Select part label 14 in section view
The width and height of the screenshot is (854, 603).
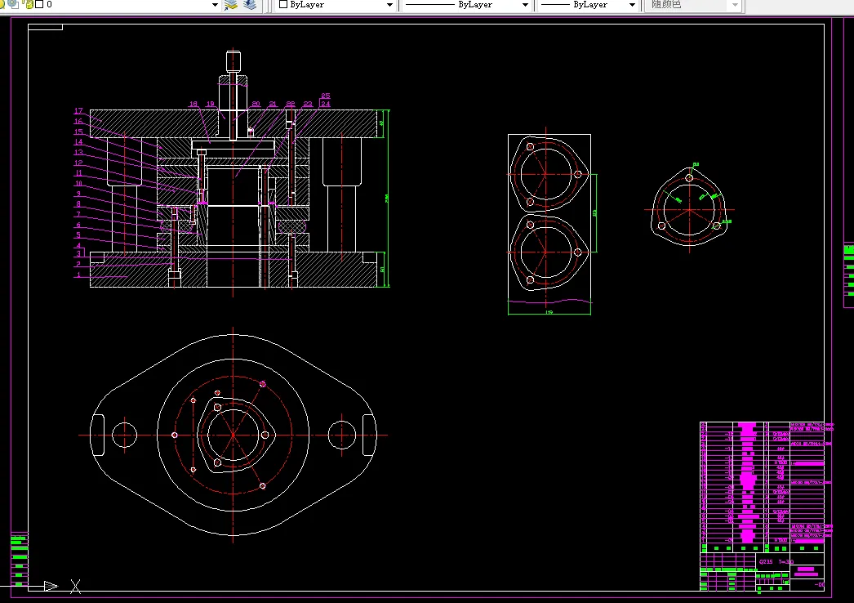point(78,141)
